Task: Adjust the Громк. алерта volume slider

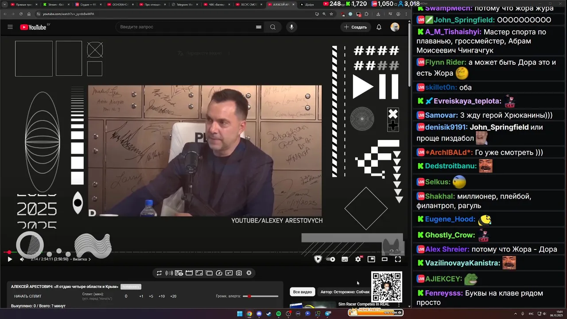Action: pos(261,296)
